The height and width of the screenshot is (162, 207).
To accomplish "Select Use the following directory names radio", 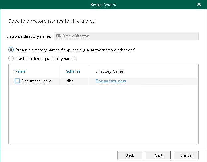I will pyautogui.click(x=11, y=59).
